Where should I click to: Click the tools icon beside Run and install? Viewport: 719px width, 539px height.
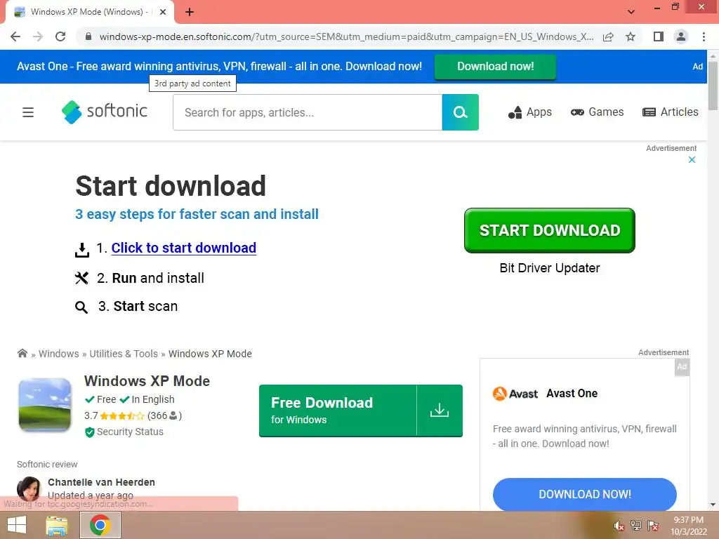coord(81,278)
